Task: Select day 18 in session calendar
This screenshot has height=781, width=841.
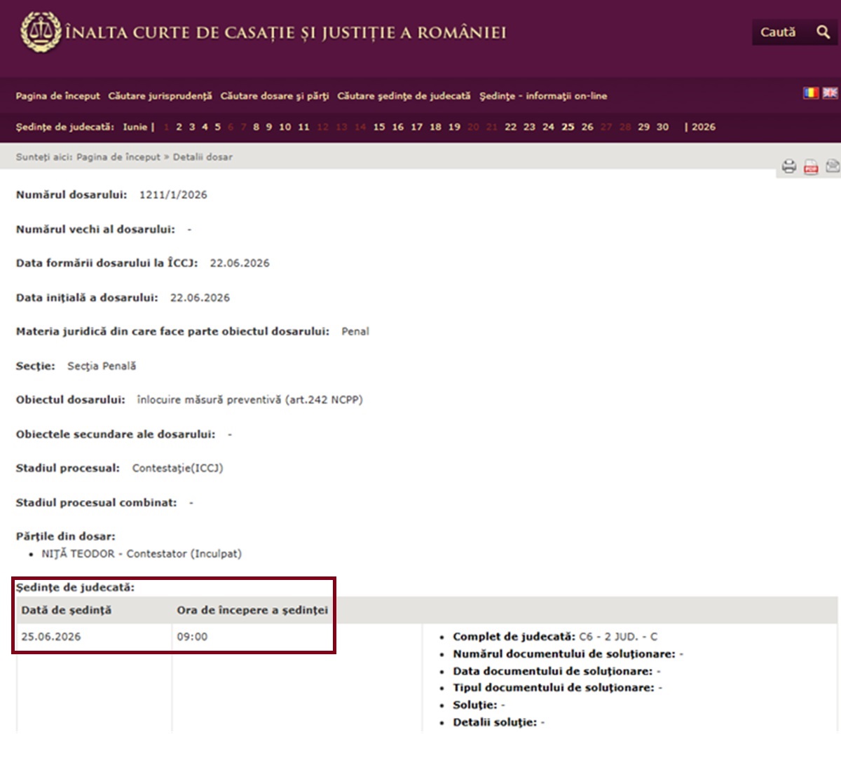Action: click(x=435, y=127)
